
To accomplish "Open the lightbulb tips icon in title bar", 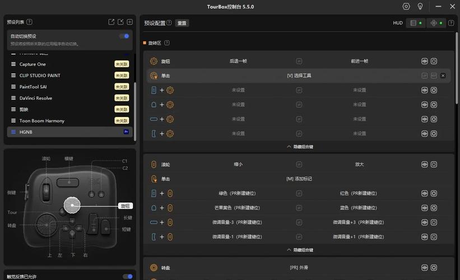I will [420, 7].
